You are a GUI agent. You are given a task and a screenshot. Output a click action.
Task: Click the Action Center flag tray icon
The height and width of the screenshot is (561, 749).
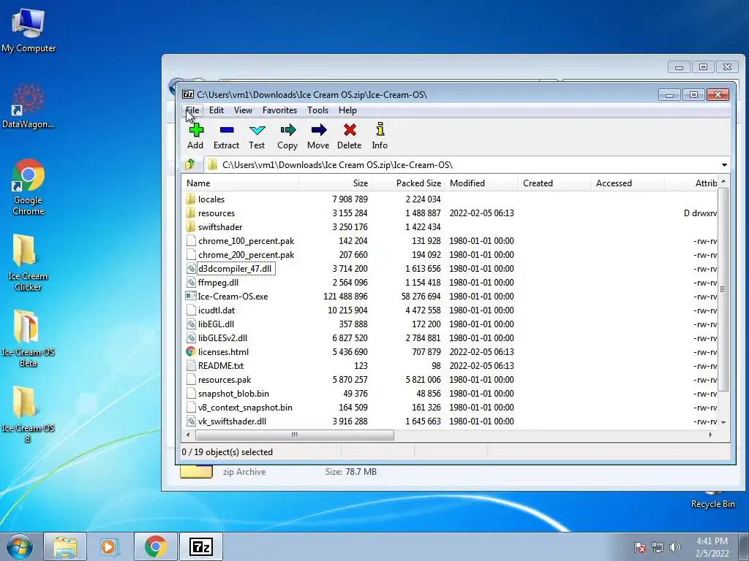[x=640, y=547]
